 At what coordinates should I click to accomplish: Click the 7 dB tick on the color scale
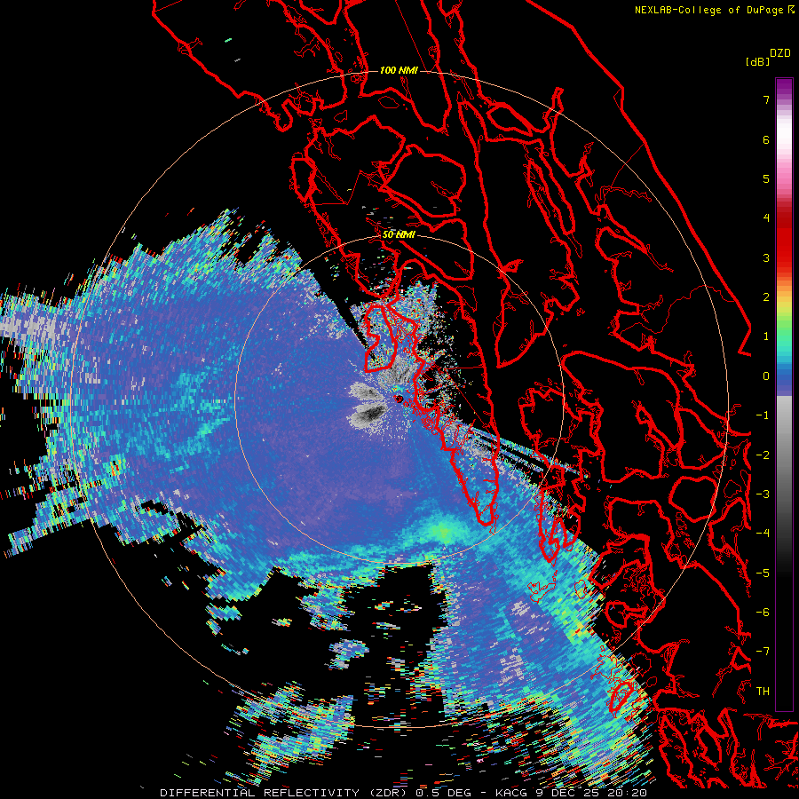(766, 99)
